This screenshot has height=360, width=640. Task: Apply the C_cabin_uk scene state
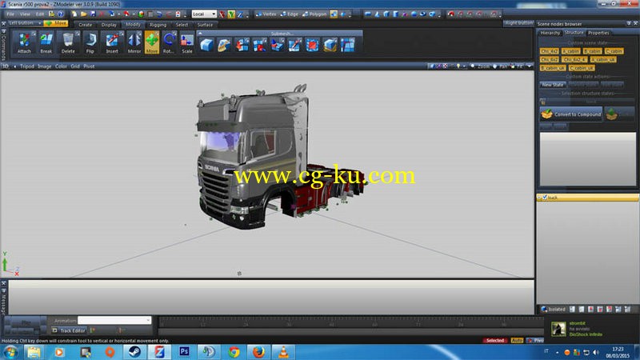click(x=582, y=68)
